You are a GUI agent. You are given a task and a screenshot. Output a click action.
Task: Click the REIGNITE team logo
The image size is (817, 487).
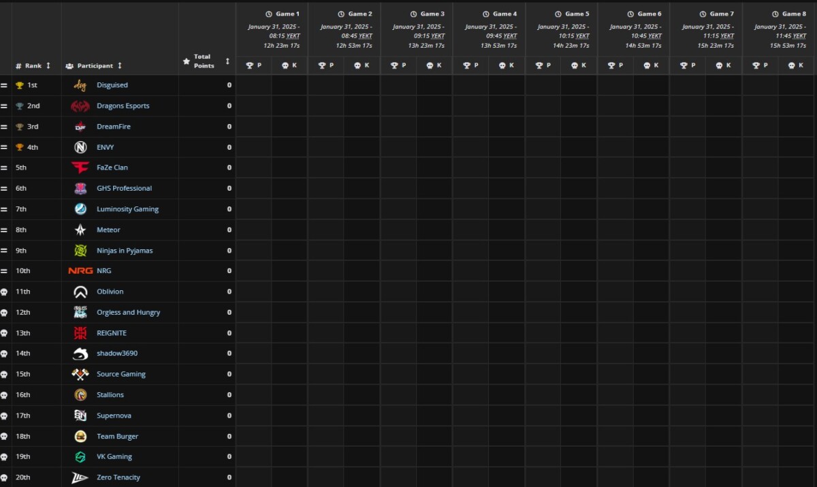[80, 333]
